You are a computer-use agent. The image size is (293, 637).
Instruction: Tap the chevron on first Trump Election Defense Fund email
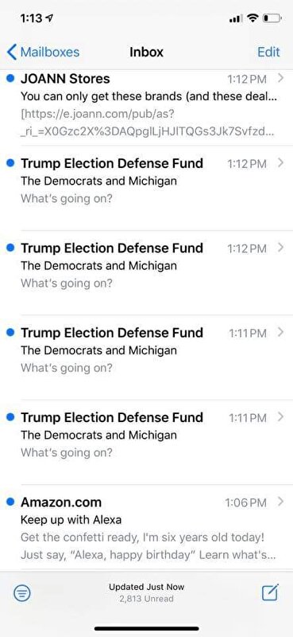pyautogui.click(x=280, y=163)
